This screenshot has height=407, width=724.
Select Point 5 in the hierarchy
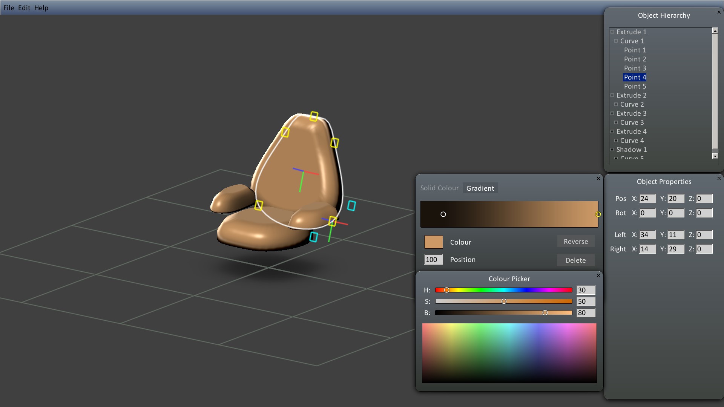click(x=635, y=86)
